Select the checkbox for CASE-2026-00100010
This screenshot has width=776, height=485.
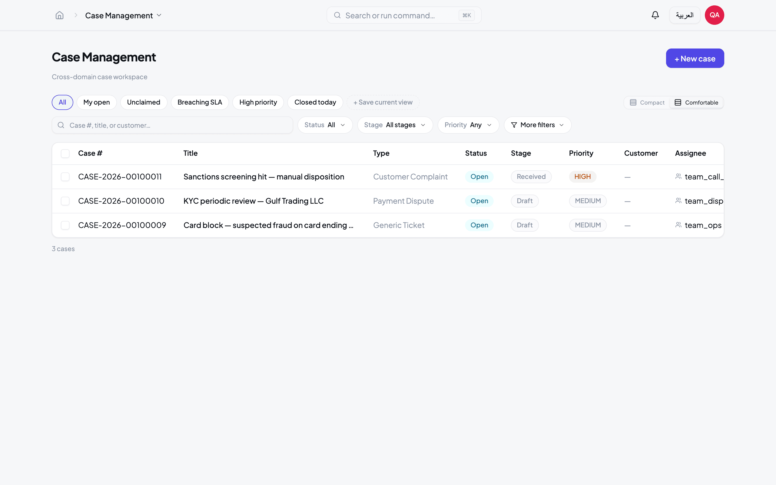(65, 201)
